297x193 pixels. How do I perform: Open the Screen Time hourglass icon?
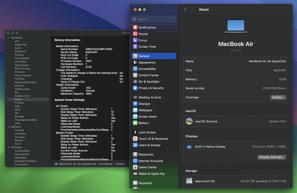135,47
